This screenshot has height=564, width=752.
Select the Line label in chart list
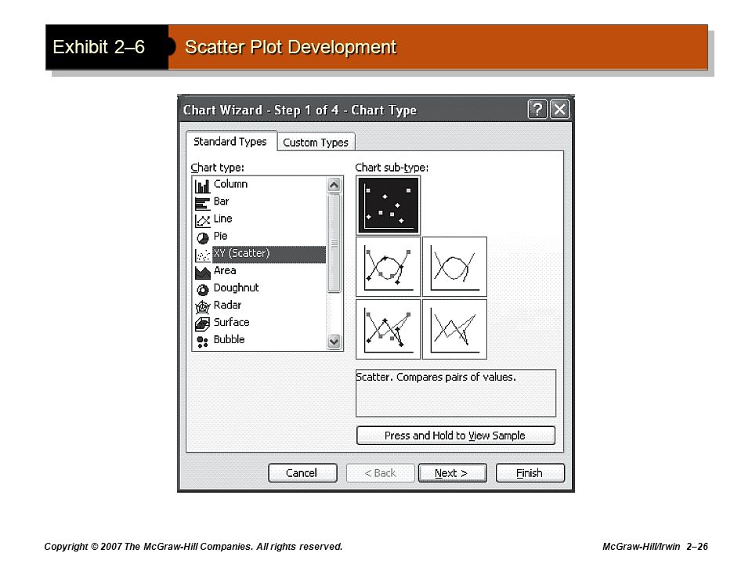pos(223,219)
